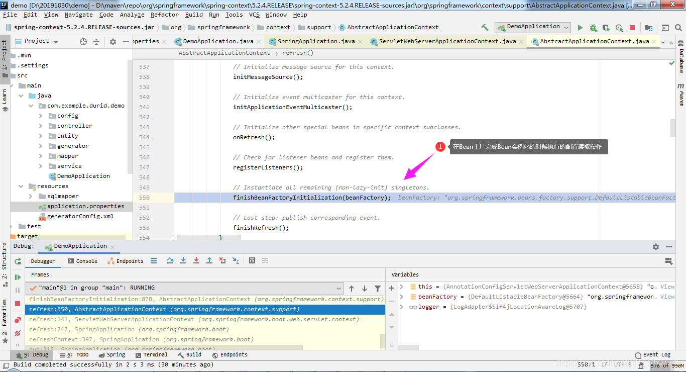Switch to ServletWebServerApplicationContext.java tab
Viewport: 686px width, 372px height.
447,41
